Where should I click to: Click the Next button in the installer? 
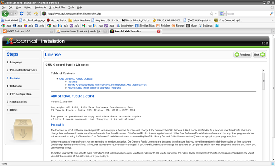click(259, 55)
